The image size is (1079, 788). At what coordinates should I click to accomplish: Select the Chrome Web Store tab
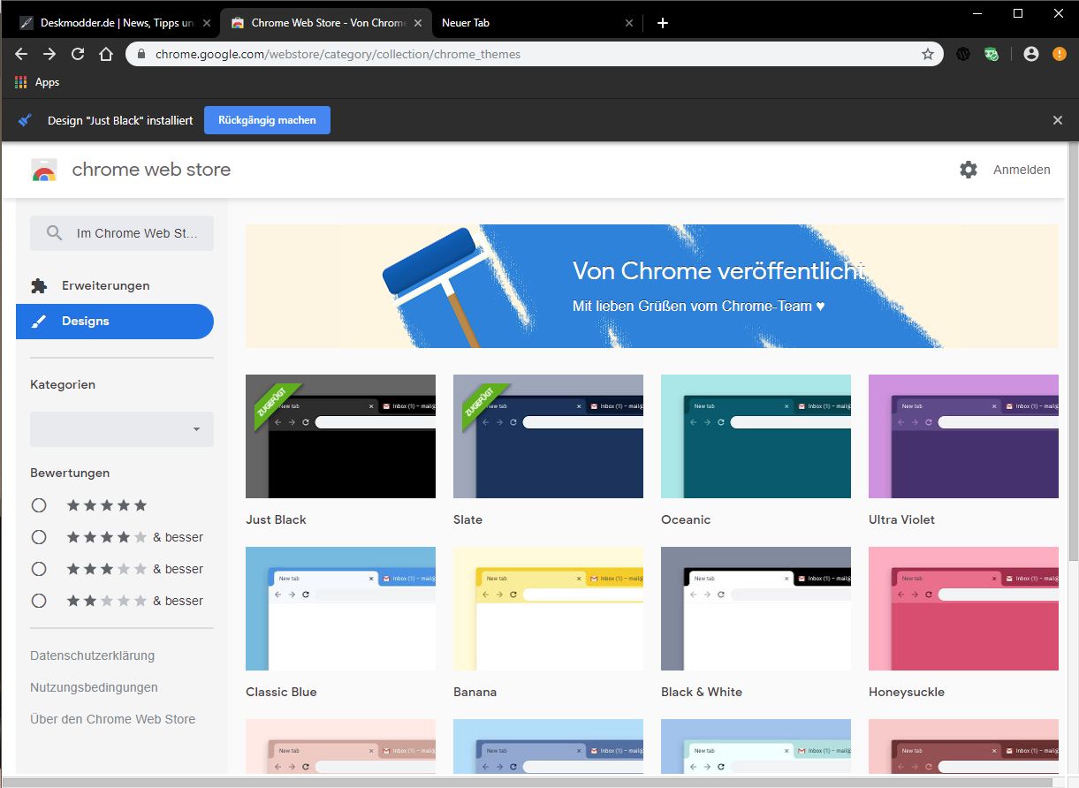pos(325,23)
